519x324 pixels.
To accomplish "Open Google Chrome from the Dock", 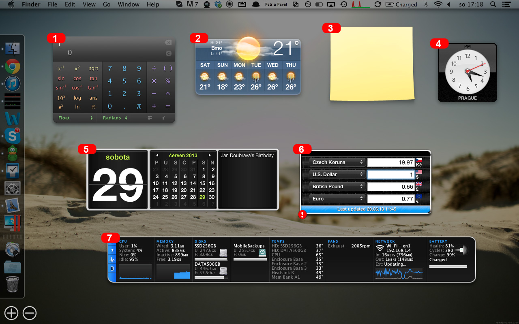I will point(13,66).
